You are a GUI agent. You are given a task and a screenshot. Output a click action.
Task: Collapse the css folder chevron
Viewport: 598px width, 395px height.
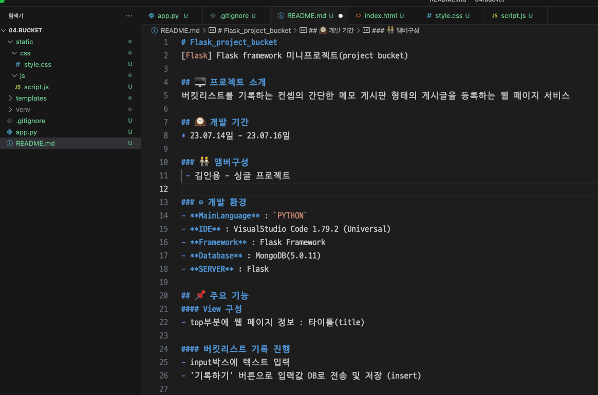(x=14, y=53)
